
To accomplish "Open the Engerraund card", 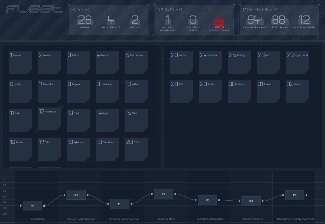I will [297, 62].
